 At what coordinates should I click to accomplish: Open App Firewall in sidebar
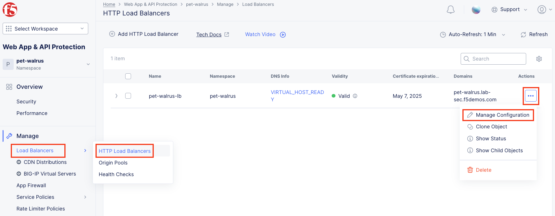[31, 185]
